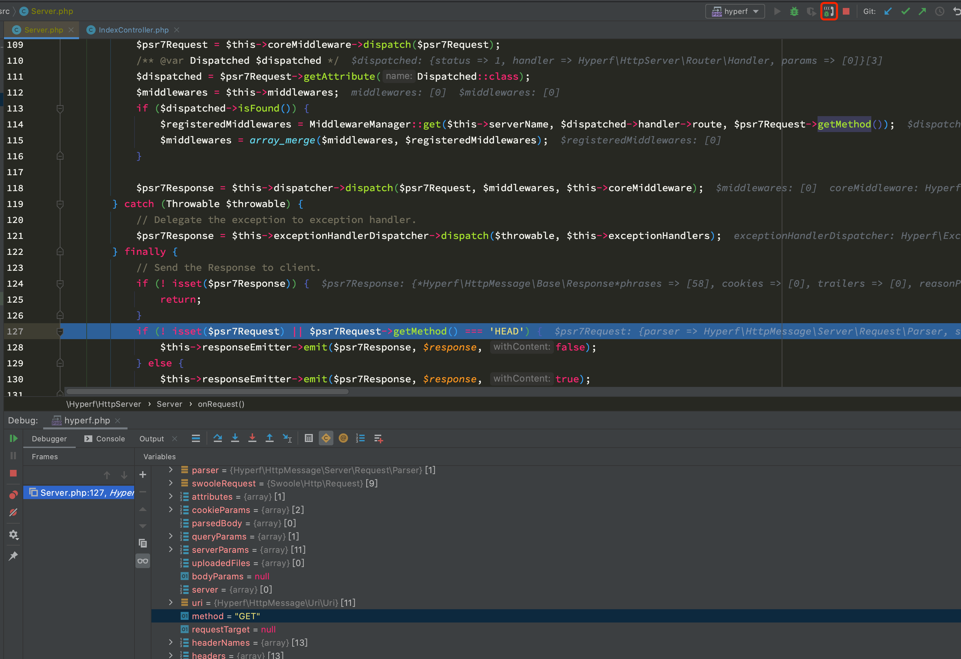Open the Evaluate Expression calculator icon
Viewport: 961px width, 659px height.
pos(308,438)
